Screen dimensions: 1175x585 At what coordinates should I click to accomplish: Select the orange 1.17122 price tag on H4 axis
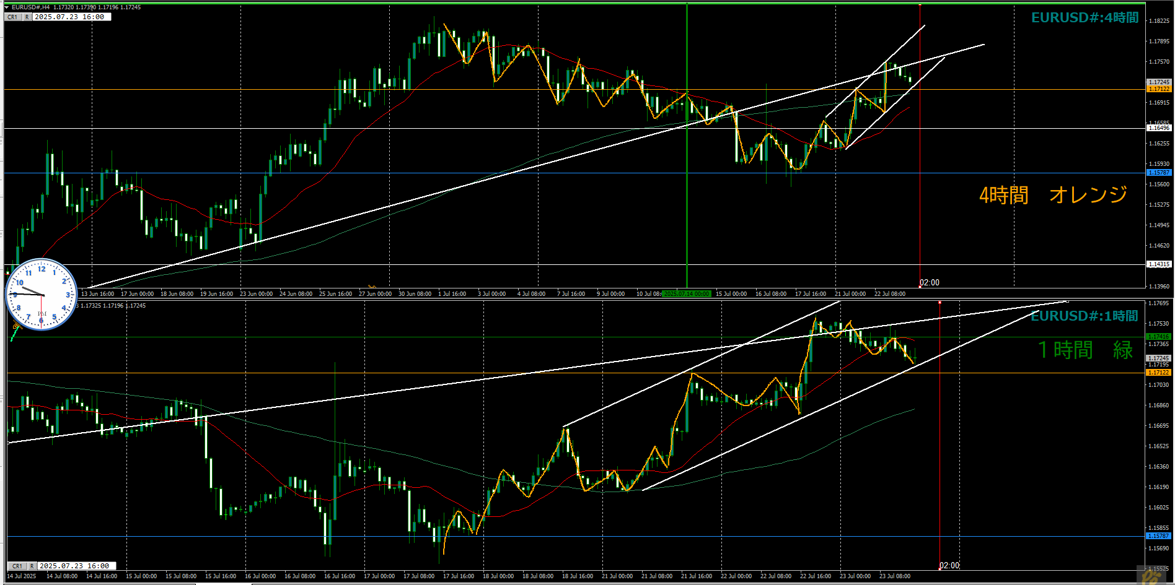click(x=1158, y=89)
